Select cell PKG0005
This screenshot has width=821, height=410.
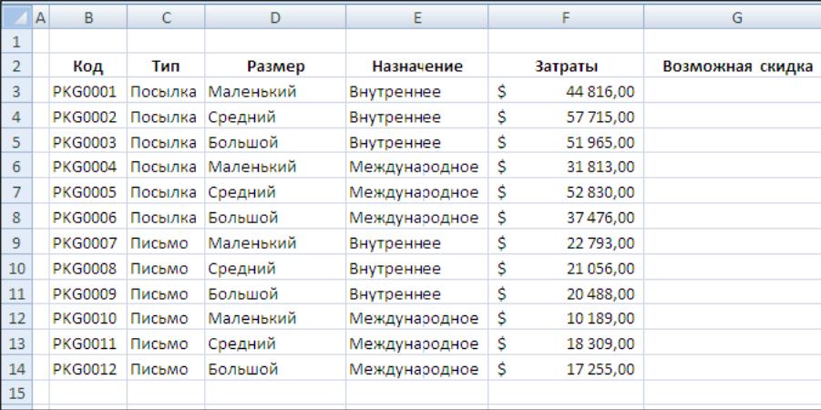[x=88, y=192]
